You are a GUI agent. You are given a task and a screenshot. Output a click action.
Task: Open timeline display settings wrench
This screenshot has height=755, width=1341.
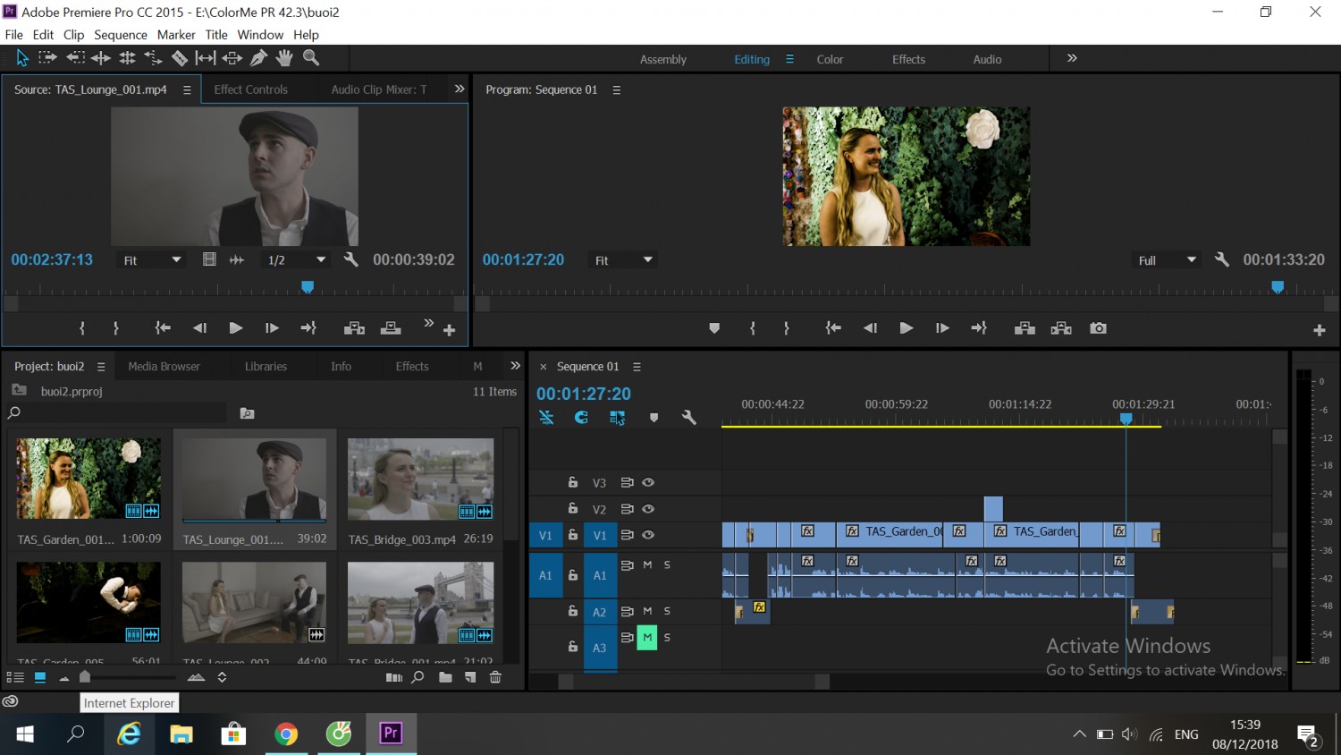[688, 418]
